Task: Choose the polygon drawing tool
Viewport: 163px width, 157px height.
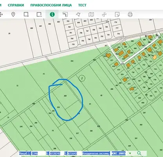Action: tap(78, 15)
